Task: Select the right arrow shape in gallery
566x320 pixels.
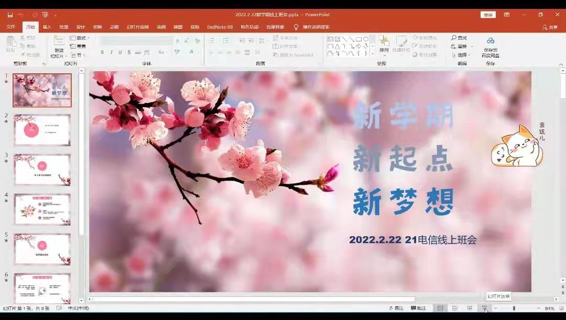Action: pyautogui.click(x=358, y=46)
